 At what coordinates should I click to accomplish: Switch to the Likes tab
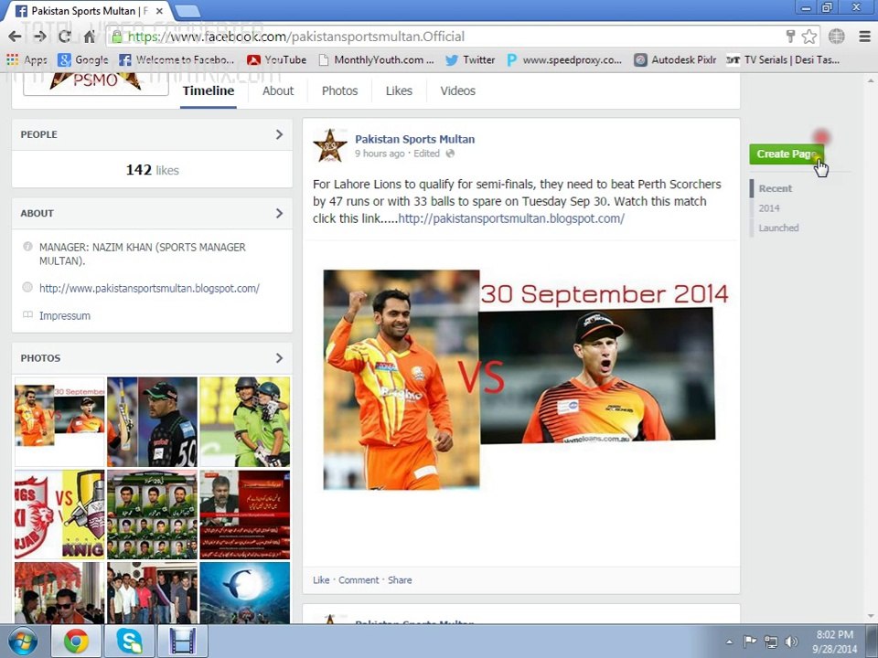(x=400, y=90)
